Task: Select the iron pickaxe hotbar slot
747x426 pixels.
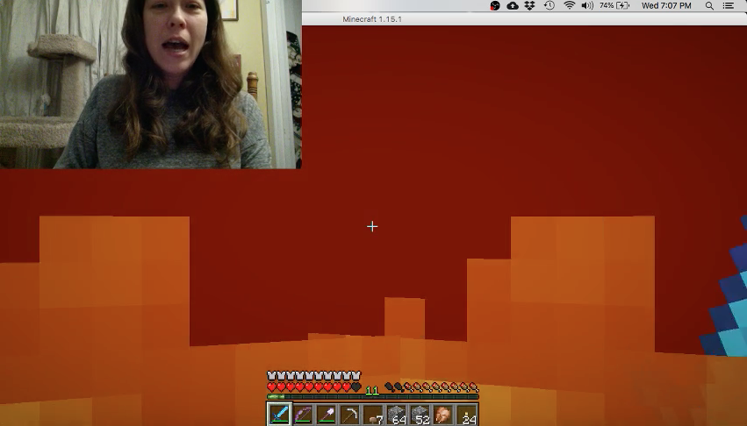Action: (350, 415)
